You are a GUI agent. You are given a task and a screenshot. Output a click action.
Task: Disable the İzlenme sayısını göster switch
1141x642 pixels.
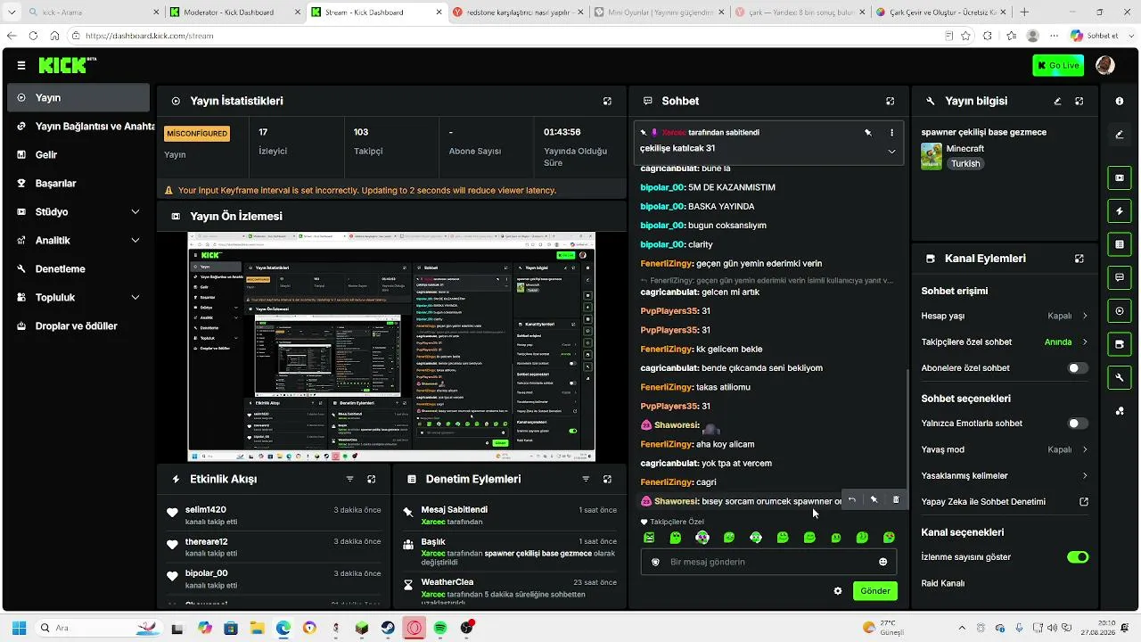(x=1078, y=557)
